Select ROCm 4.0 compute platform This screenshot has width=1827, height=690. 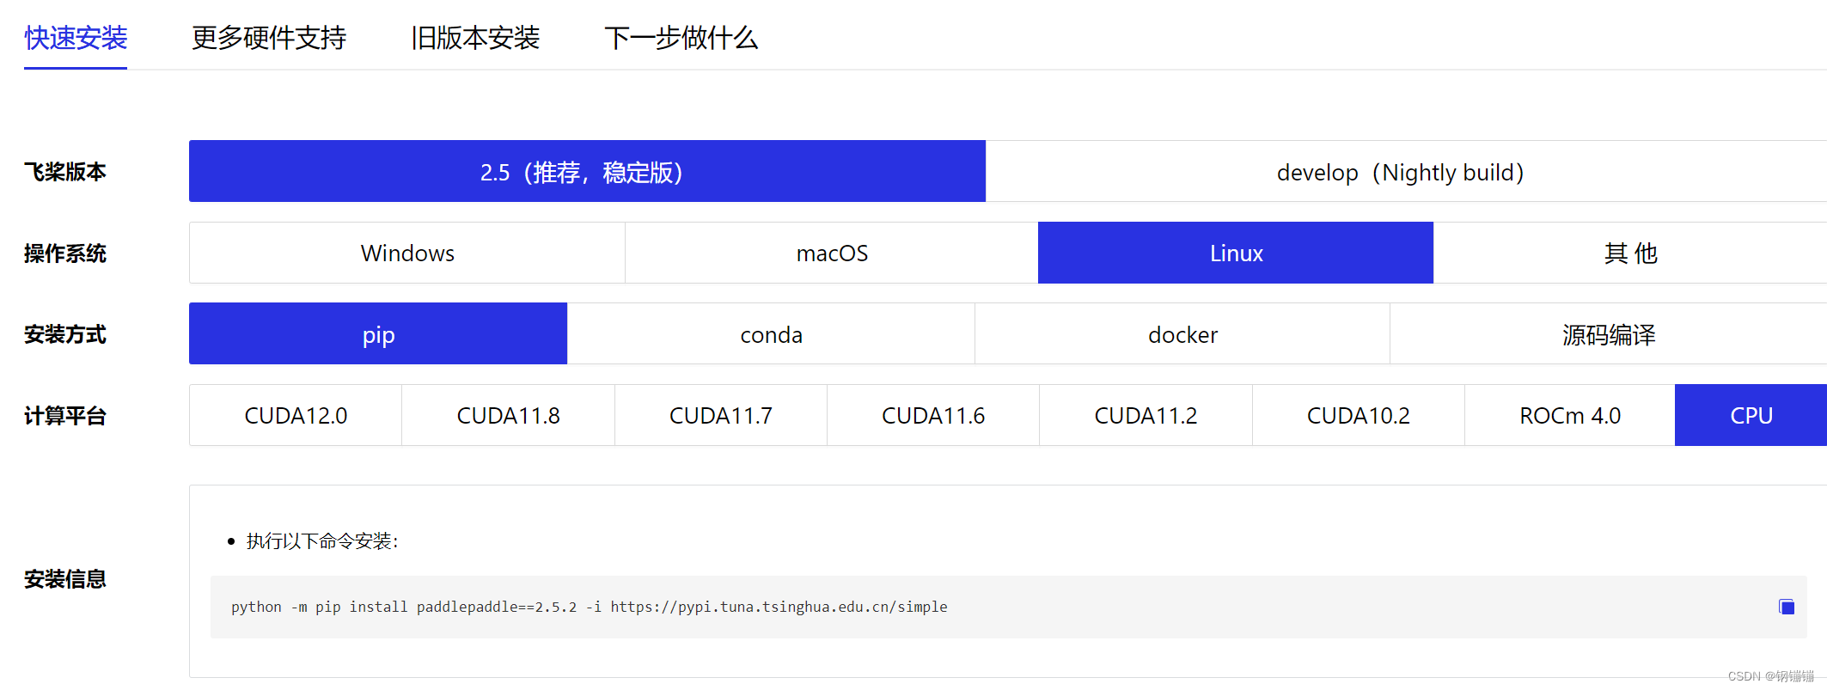click(x=1570, y=415)
